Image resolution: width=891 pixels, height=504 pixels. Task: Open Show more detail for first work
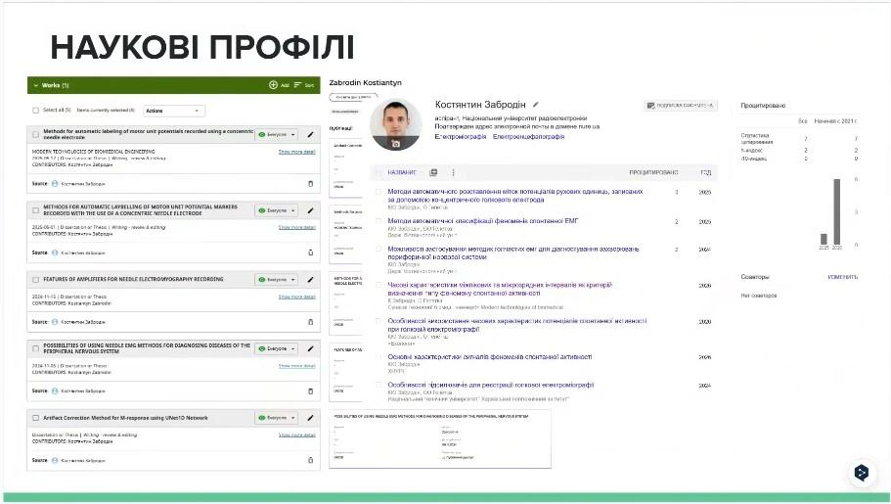(x=296, y=152)
